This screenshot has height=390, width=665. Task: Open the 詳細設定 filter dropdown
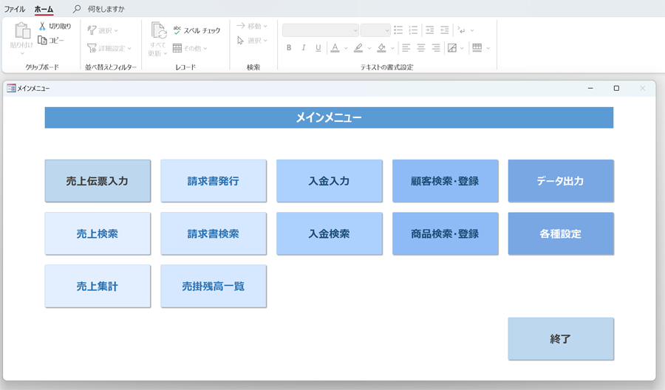(x=109, y=48)
